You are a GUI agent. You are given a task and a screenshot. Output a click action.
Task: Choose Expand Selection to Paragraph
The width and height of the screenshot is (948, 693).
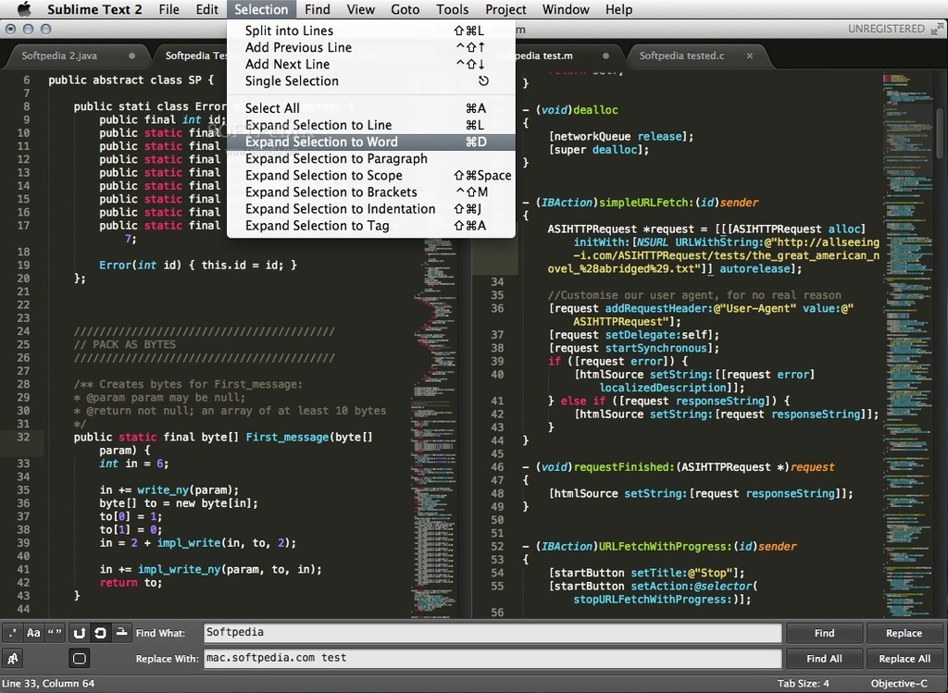[x=370, y=158]
